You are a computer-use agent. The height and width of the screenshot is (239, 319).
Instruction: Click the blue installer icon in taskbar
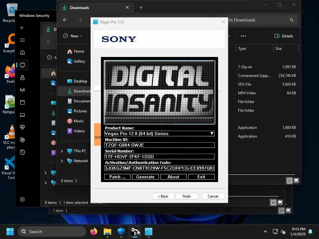[x=149, y=232]
